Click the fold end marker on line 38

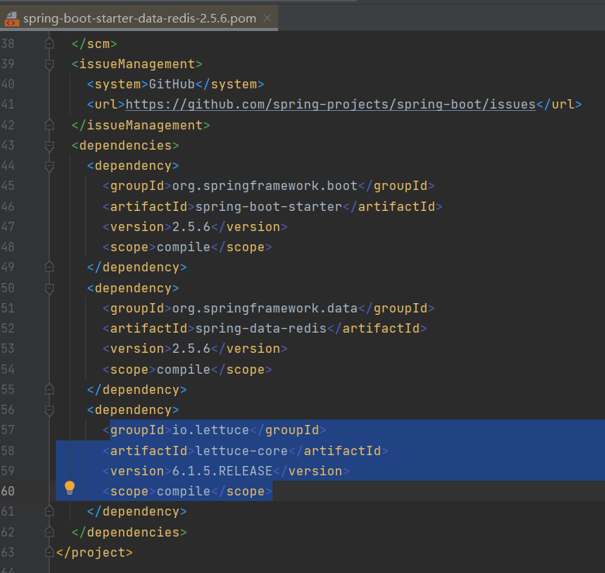coord(50,43)
